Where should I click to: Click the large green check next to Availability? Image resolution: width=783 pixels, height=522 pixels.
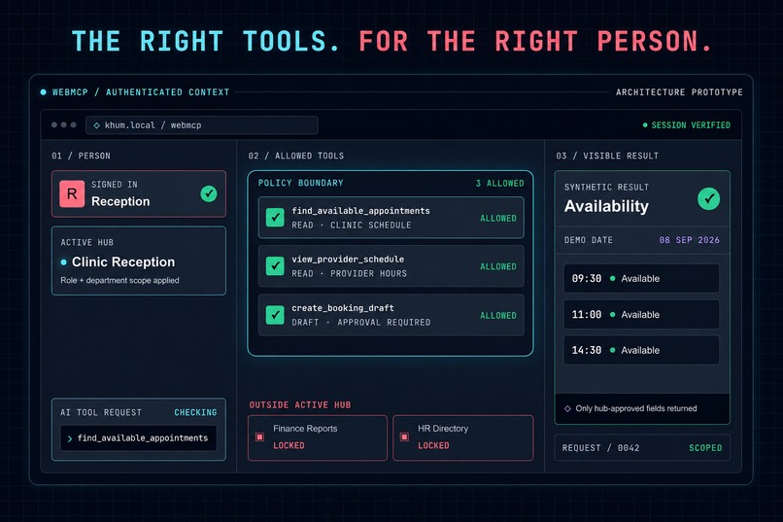point(708,199)
